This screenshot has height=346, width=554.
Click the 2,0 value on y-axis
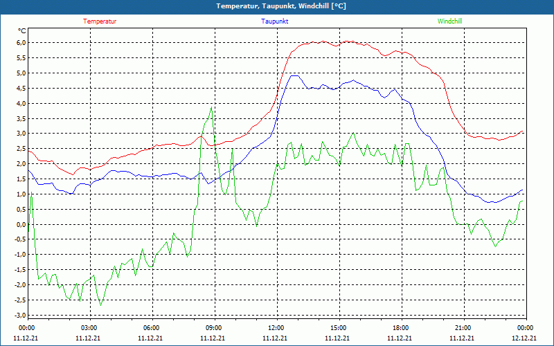pyautogui.click(x=21, y=164)
